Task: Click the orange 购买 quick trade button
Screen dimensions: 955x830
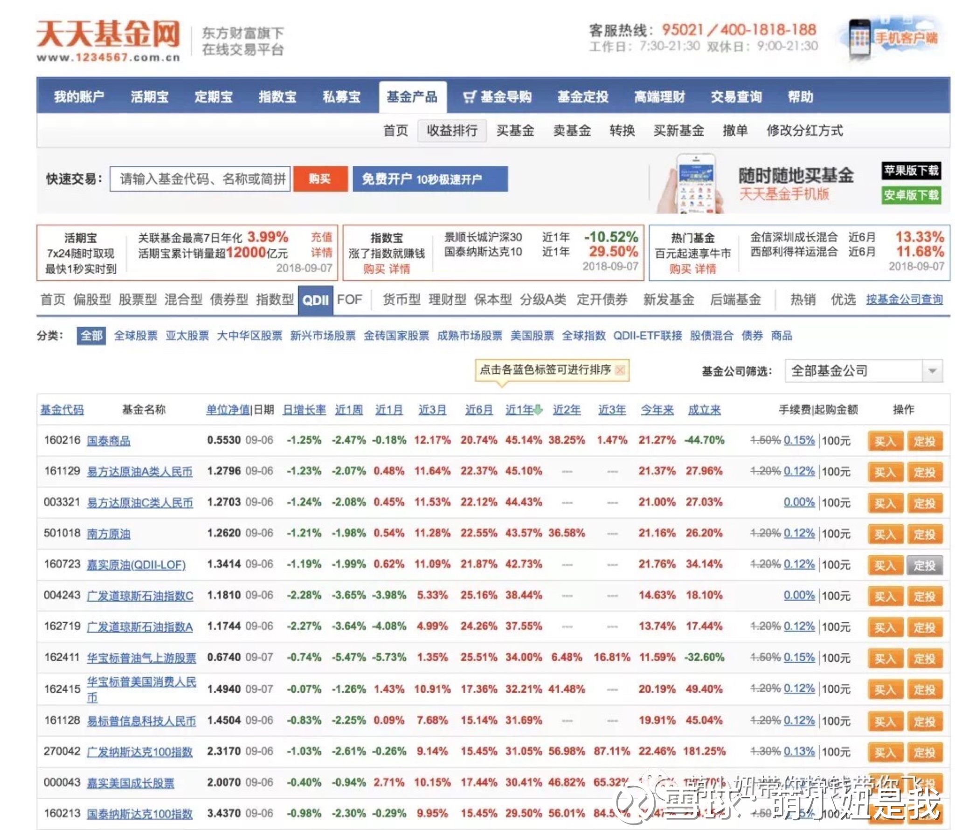Action: click(x=320, y=179)
